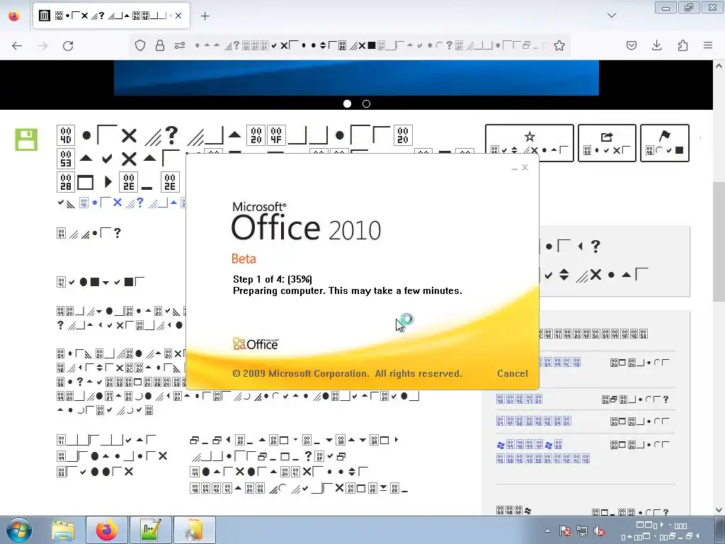This screenshot has width=725, height=544.
Task: Switch to the installer folder taskbar item
Action: [x=195, y=530]
